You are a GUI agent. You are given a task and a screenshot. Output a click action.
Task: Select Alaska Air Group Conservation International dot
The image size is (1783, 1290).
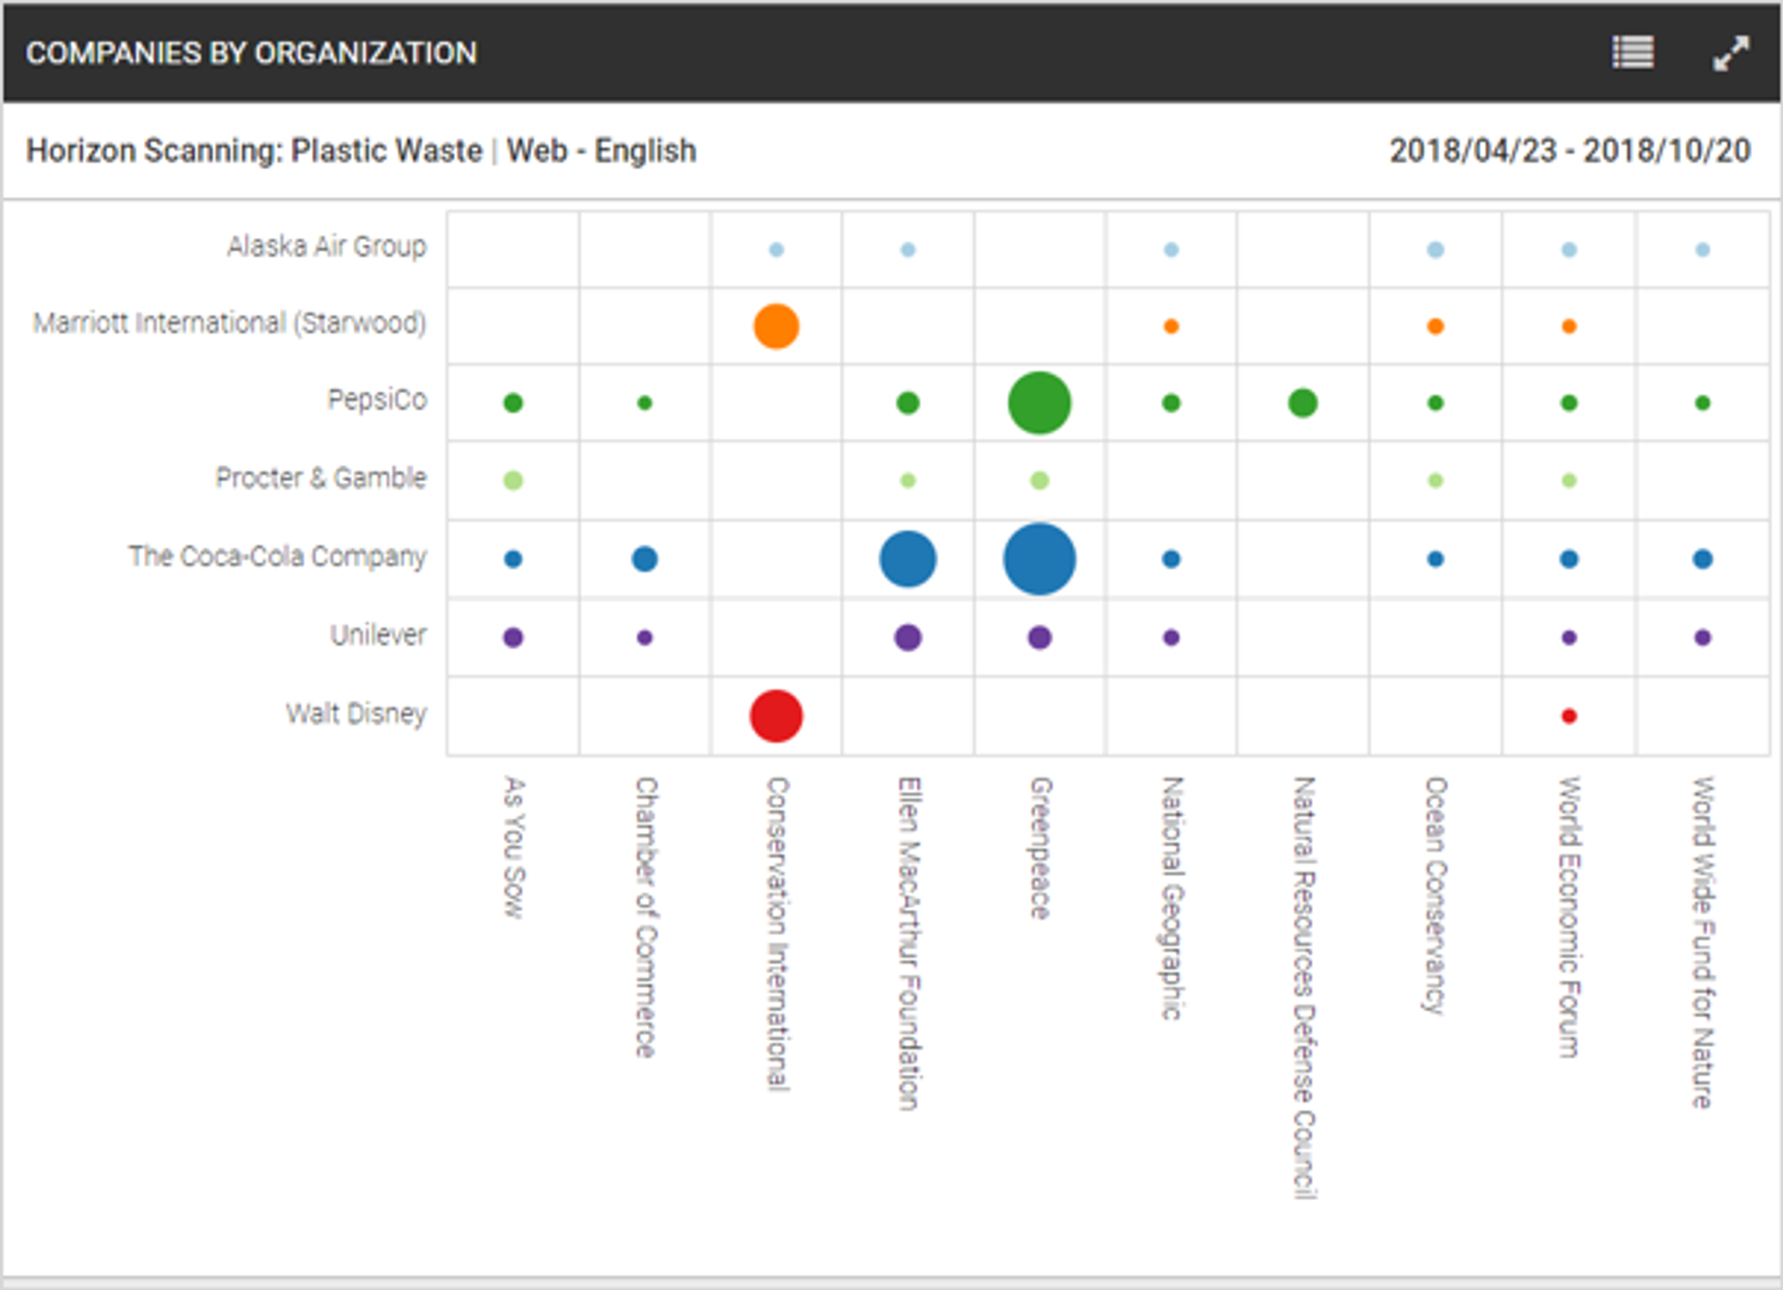tap(776, 250)
